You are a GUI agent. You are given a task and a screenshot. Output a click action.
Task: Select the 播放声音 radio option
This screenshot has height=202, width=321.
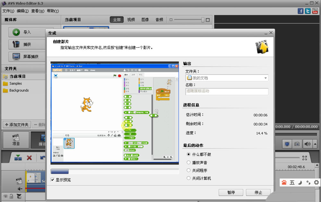pos(188,163)
